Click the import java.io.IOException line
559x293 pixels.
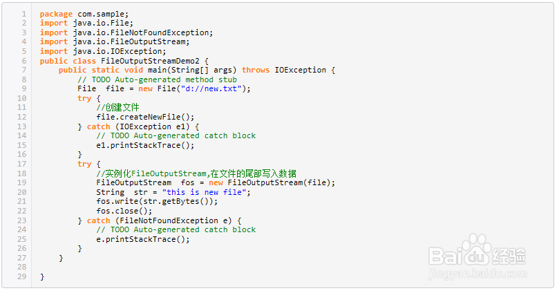[x=103, y=51]
